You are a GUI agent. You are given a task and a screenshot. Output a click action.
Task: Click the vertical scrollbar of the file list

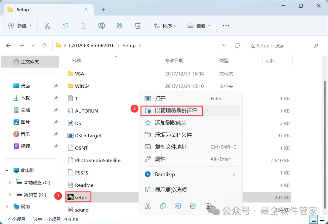[325, 144]
